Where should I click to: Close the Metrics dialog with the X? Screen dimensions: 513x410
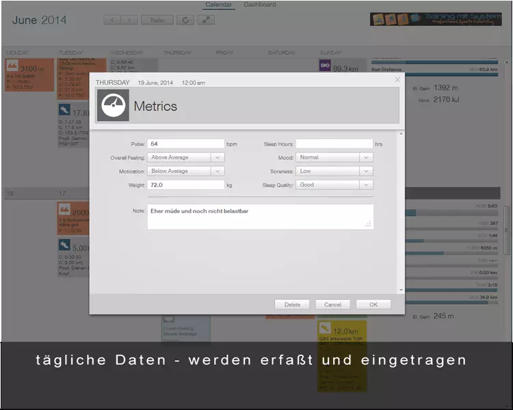coord(397,80)
